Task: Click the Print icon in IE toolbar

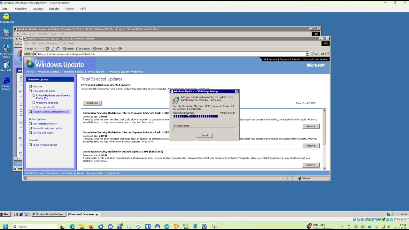Action: [x=120, y=49]
